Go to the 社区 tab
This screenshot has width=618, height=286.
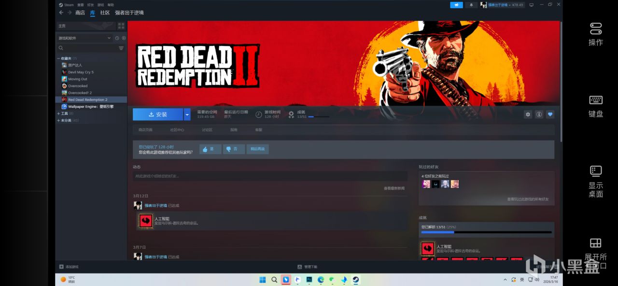click(105, 13)
